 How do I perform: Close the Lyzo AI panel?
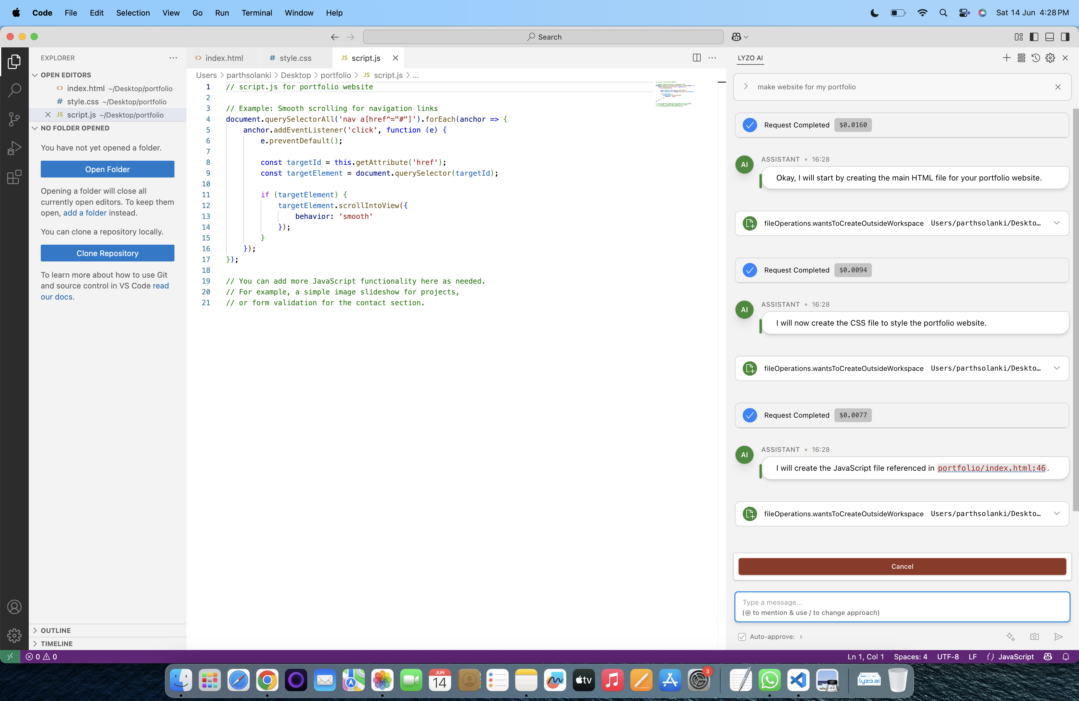(1066, 58)
